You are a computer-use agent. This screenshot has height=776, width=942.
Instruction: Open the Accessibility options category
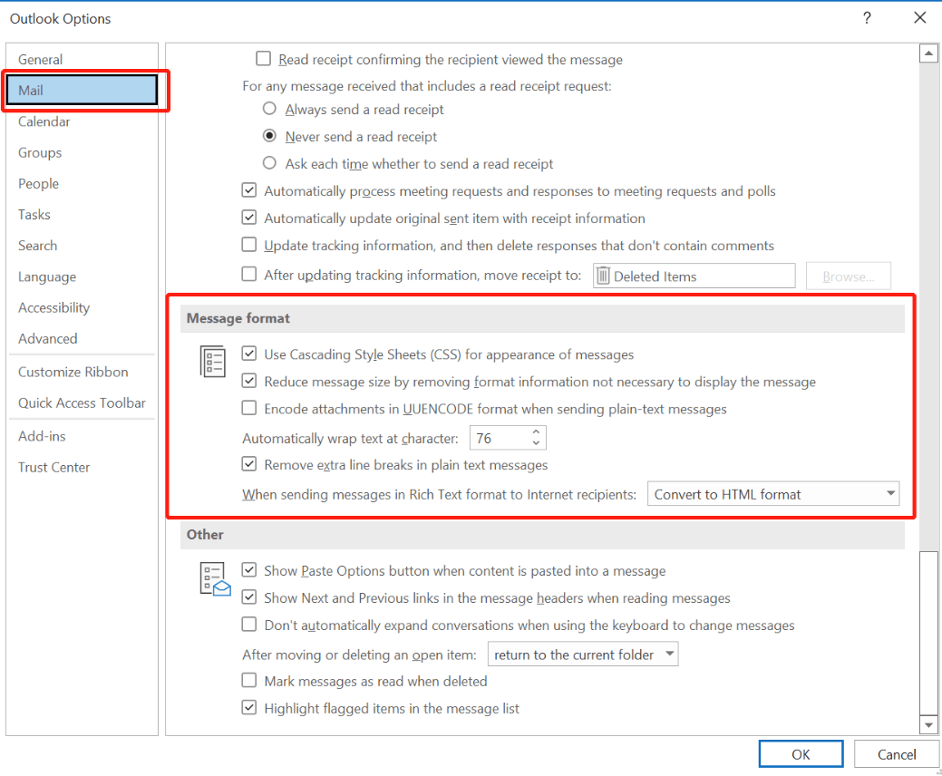[x=82, y=307]
